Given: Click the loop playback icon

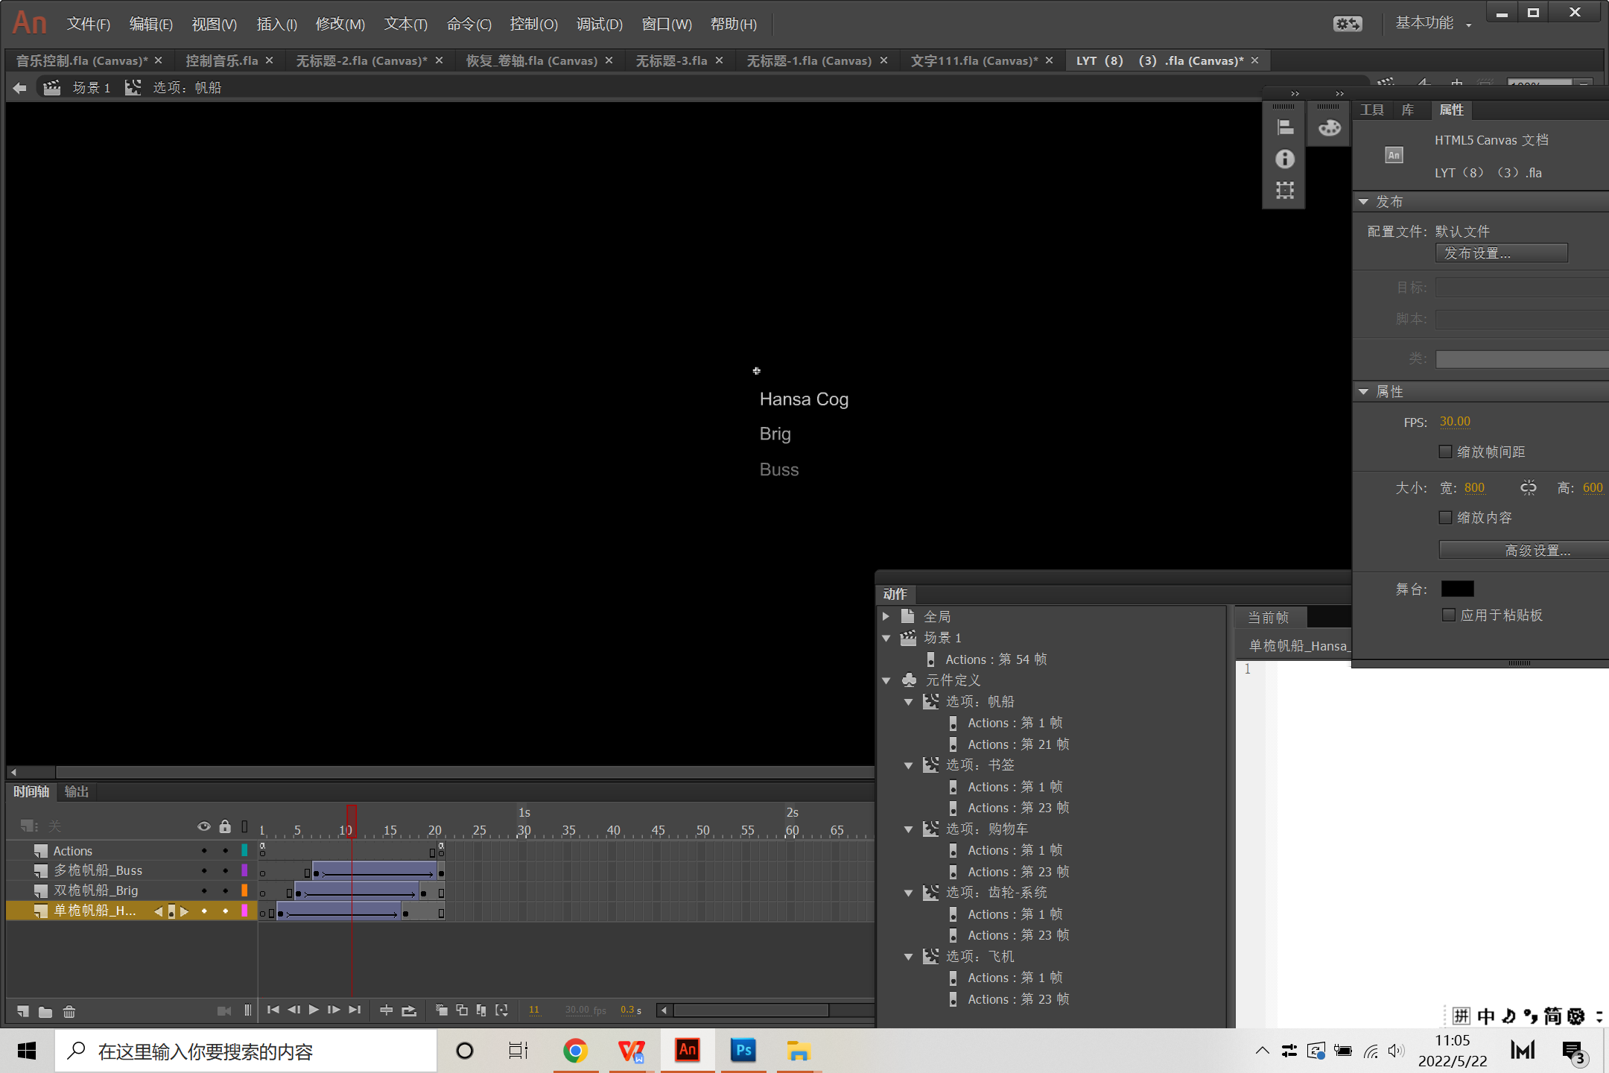Looking at the screenshot, I should [409, 1010].
